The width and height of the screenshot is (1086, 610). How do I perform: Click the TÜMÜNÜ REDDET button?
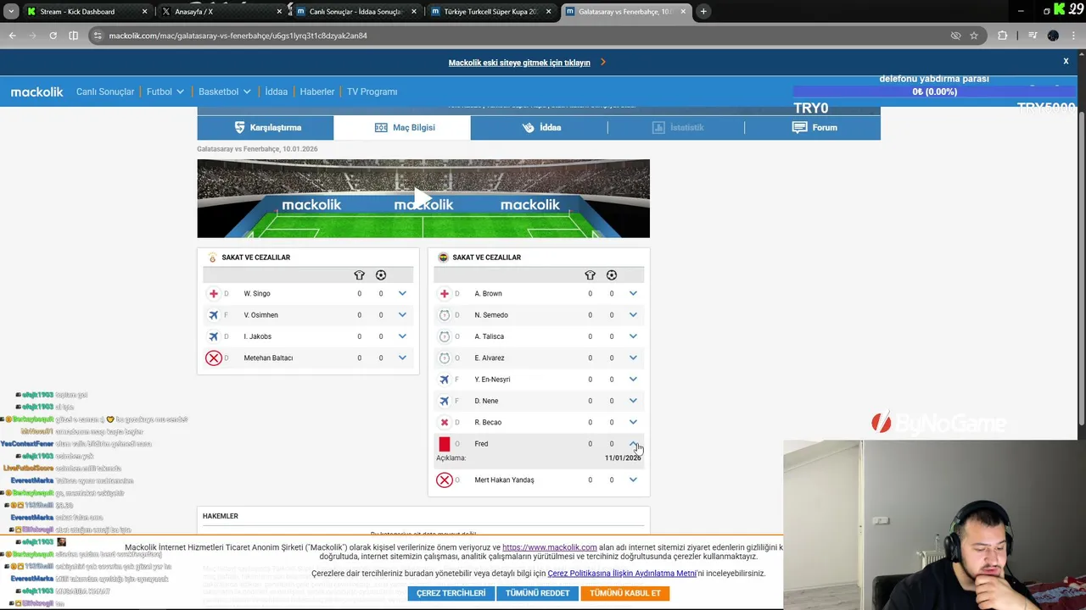(x=538, y=593)
